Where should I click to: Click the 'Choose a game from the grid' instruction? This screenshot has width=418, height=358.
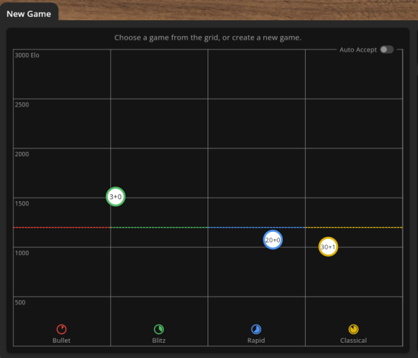click(208, 38)
